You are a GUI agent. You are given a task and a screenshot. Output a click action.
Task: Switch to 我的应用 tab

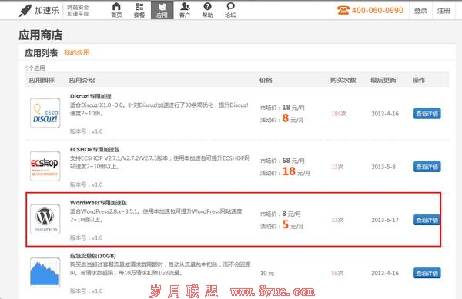coord(77,52)
